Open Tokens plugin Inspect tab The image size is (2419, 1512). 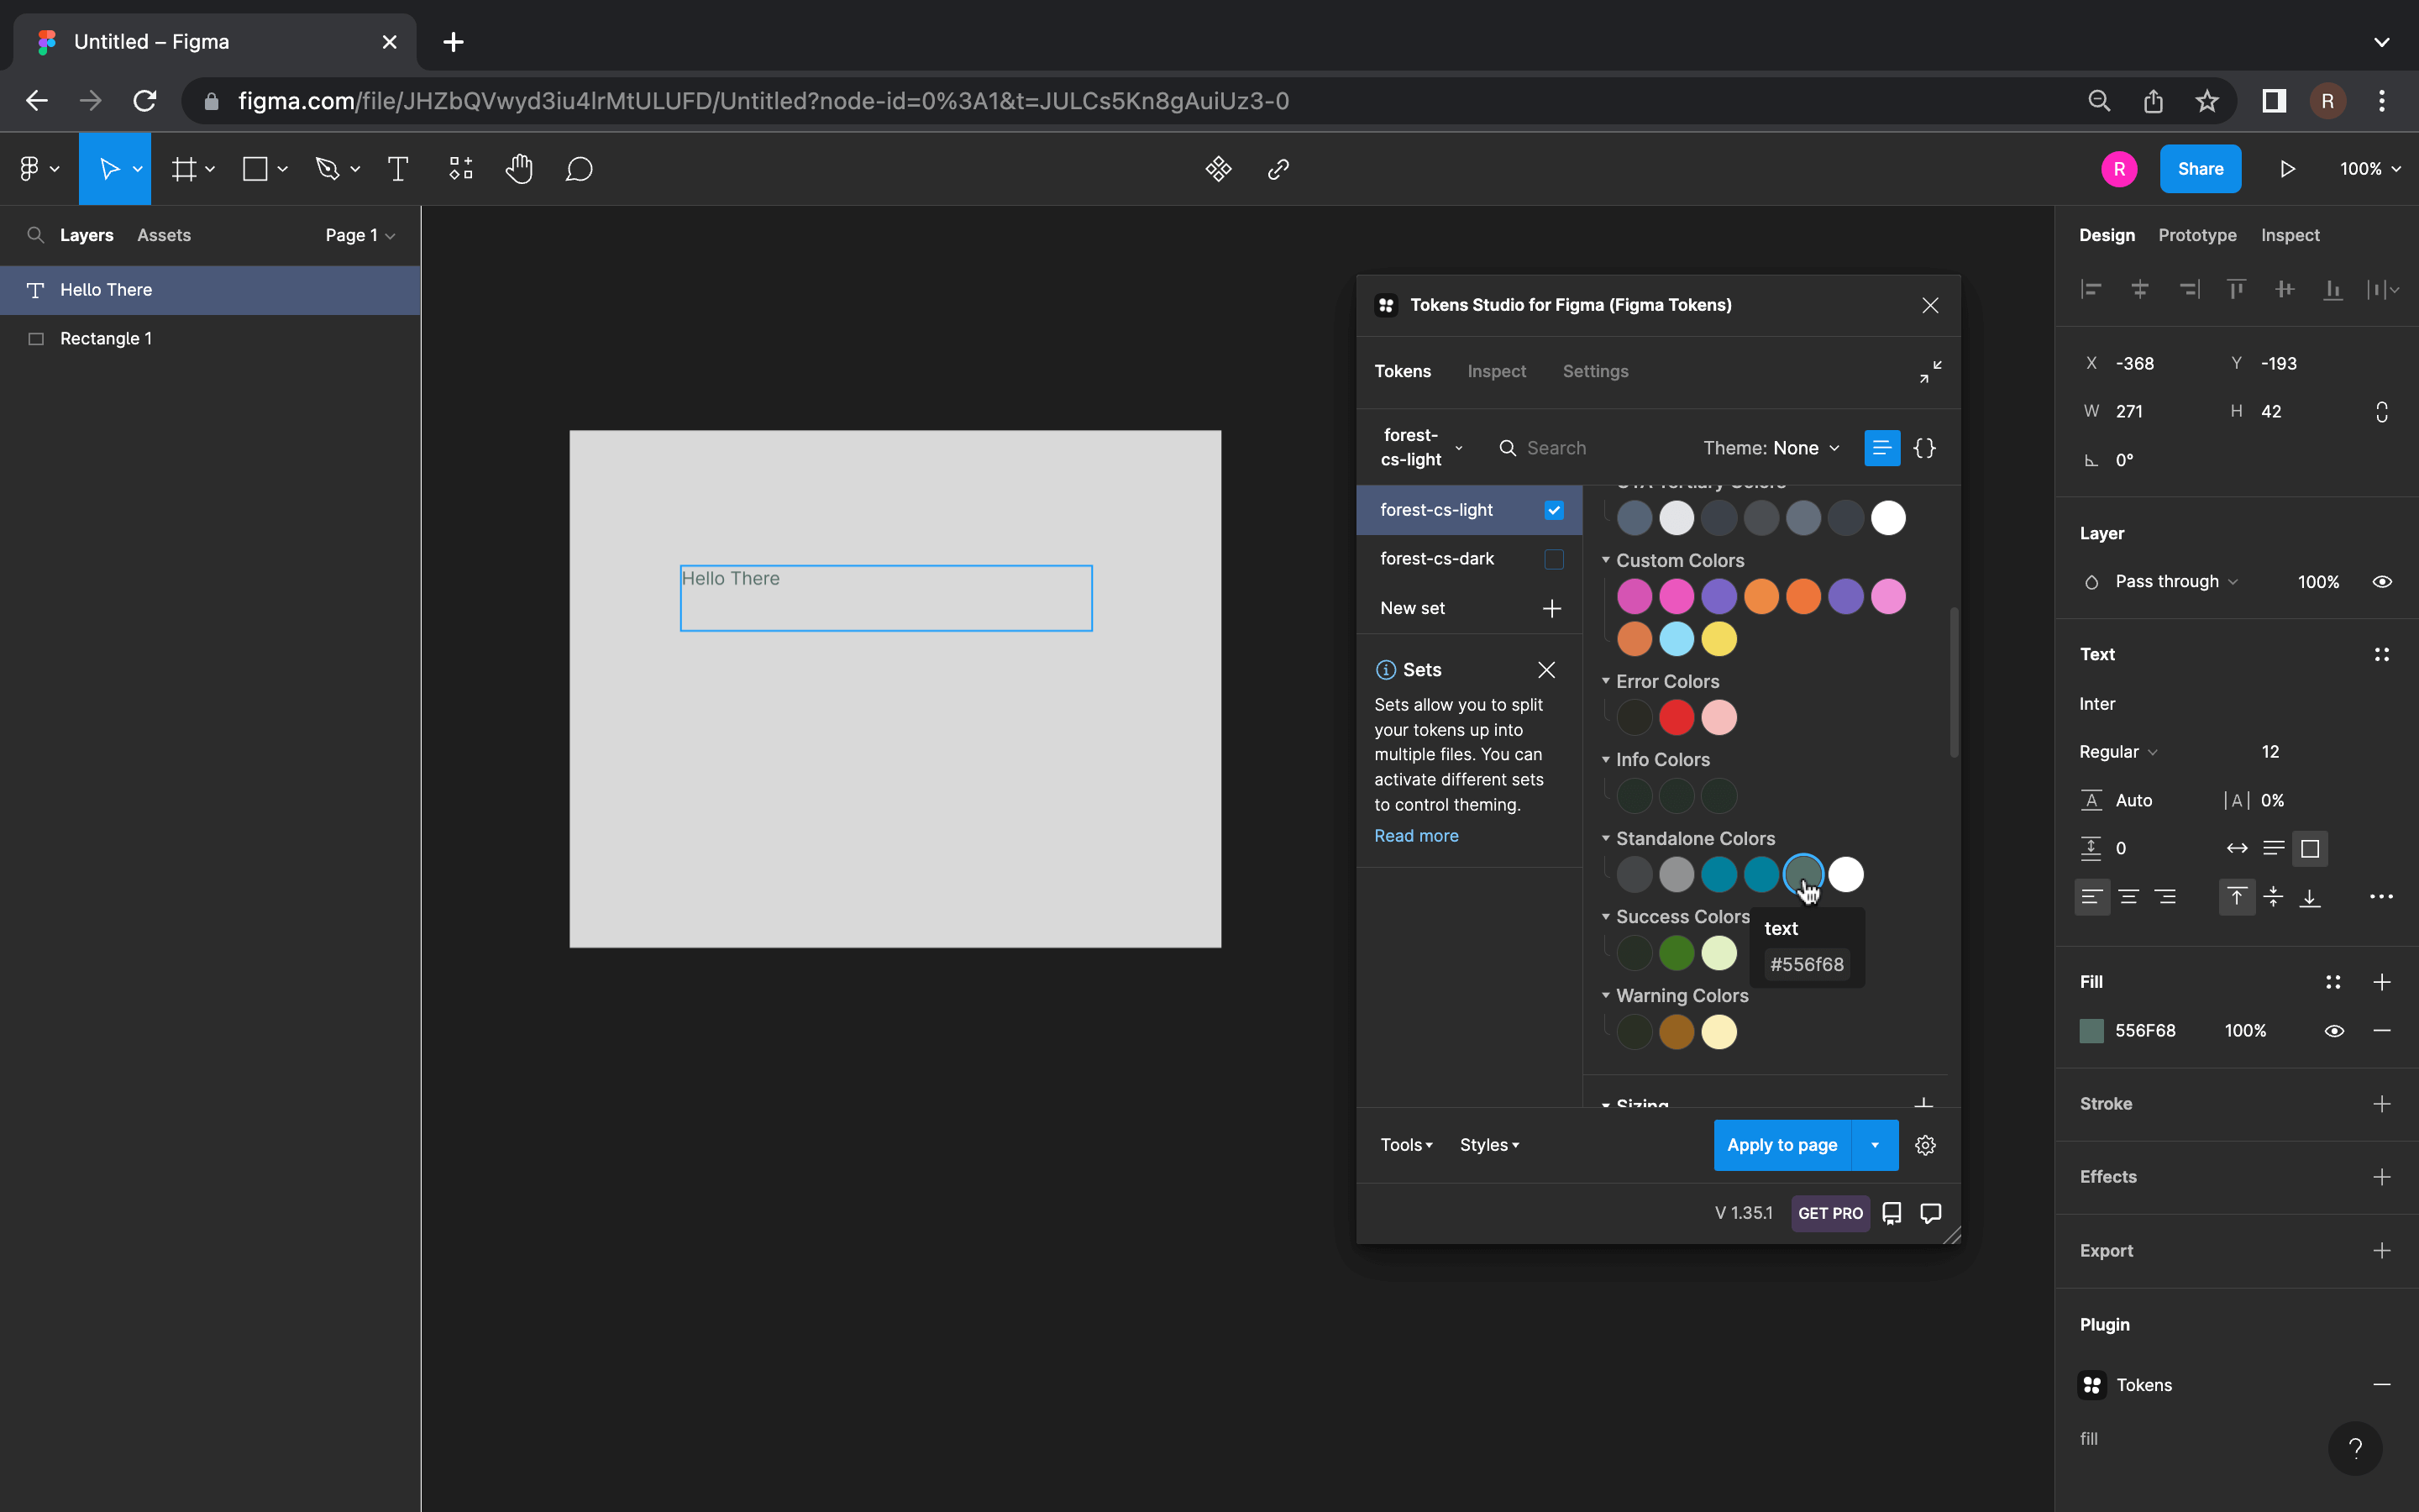tap(1497, 371)
